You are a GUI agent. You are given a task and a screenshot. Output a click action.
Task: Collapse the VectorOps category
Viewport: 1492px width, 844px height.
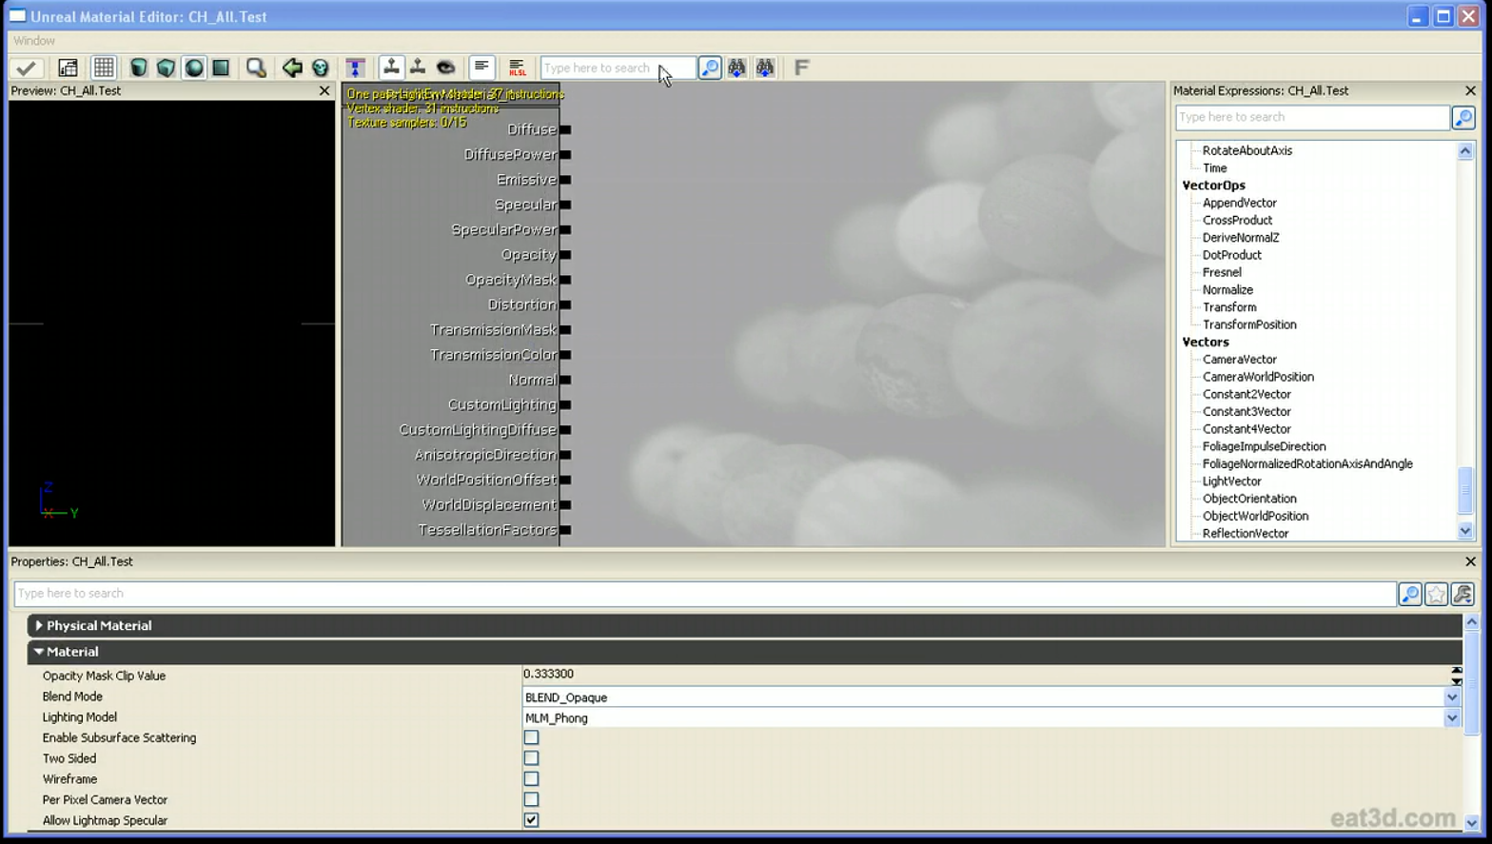(1213, 186)
